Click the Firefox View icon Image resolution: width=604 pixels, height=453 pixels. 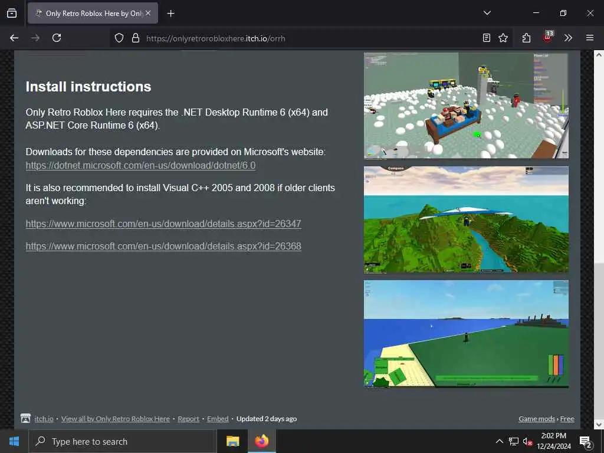click(12, 13)
